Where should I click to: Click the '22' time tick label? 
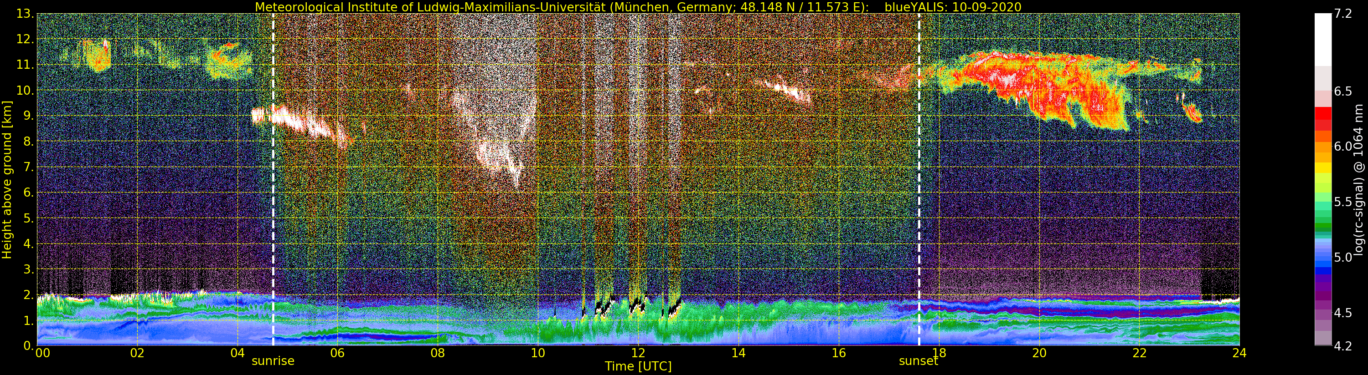tap(1140, 353)
